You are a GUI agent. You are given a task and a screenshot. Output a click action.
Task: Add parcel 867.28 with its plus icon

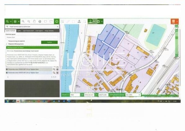(57, 73)
